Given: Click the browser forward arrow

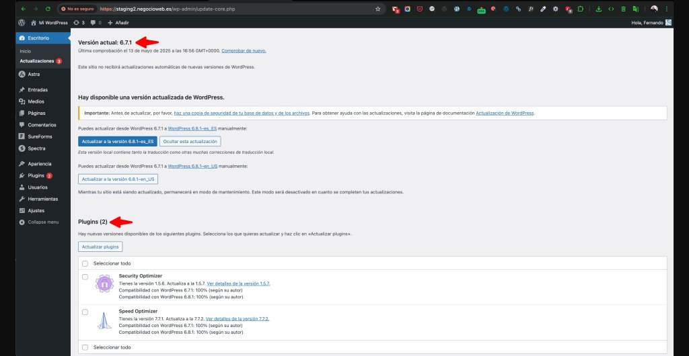Looking at the screenshot, I should [35, 9].
